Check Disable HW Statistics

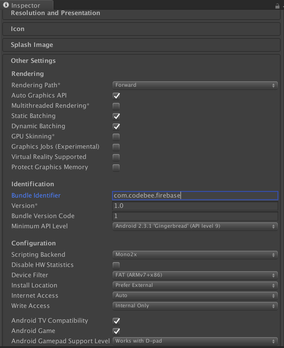(116, 266)
